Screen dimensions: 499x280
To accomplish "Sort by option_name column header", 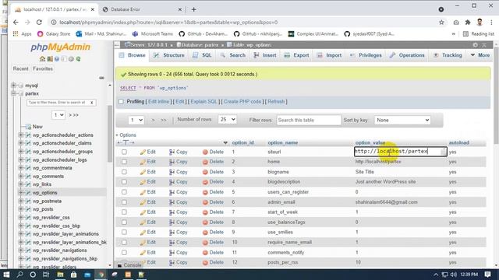I will [x=282, y=143].
